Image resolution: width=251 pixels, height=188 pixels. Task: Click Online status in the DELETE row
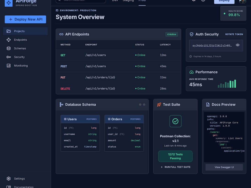(x=140, y=88)
